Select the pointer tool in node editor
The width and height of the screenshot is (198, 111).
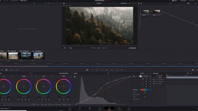[x=139, y=3]
